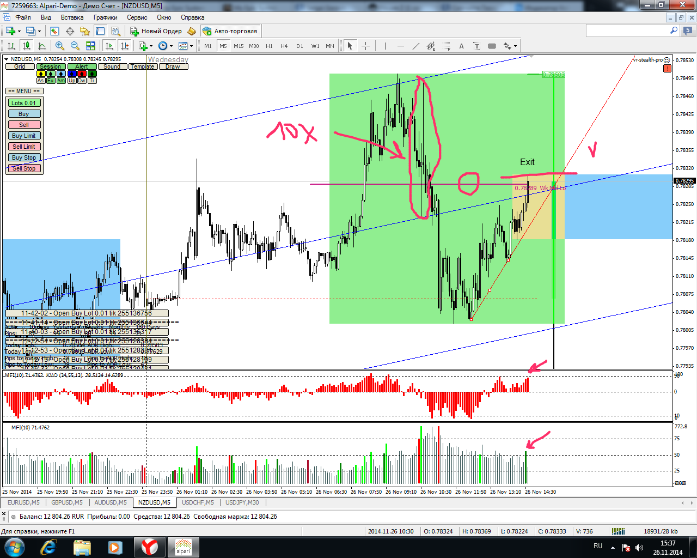Open the Сервис menu
Viewport: 697px width, 558px height.
(137, 17)
